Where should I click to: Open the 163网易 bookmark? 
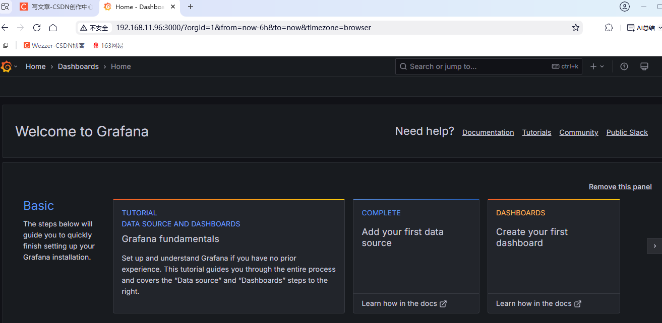[x=108, y=45]
